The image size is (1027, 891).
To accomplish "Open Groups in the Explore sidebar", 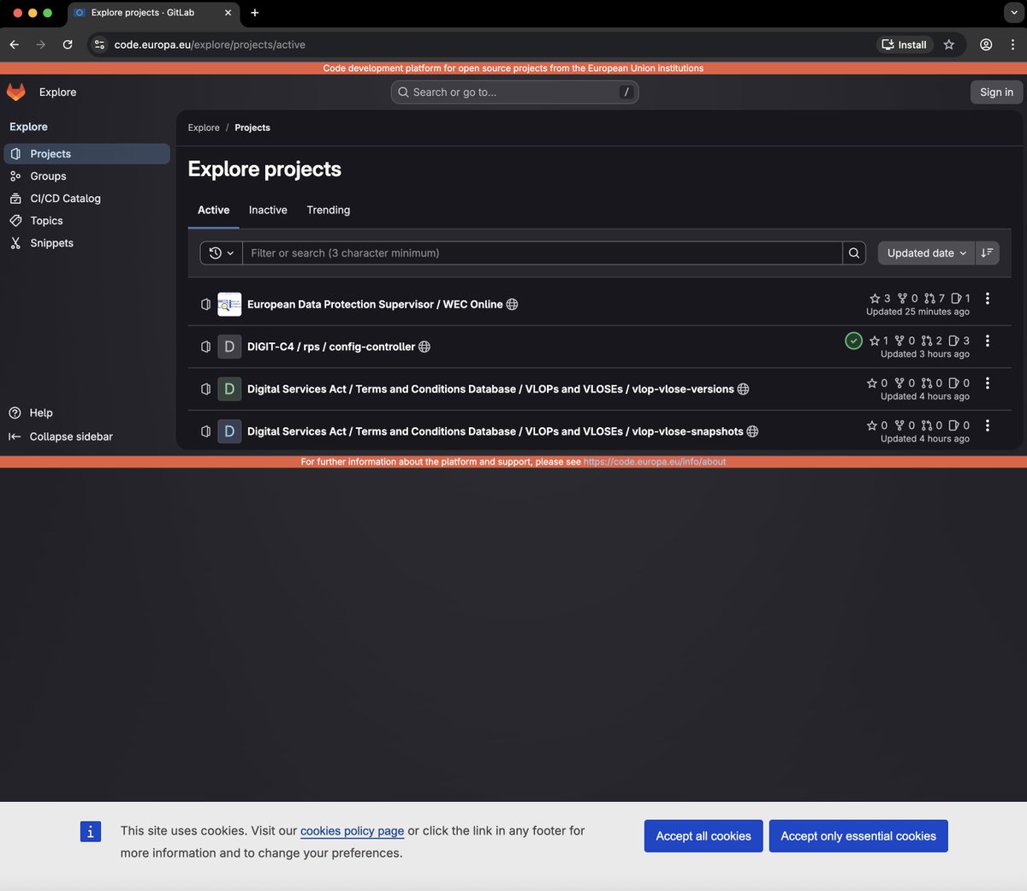I will (86, 176).
